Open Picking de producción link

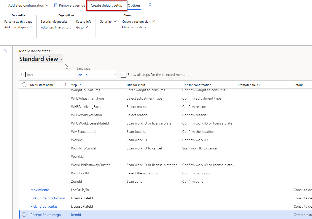48,198
